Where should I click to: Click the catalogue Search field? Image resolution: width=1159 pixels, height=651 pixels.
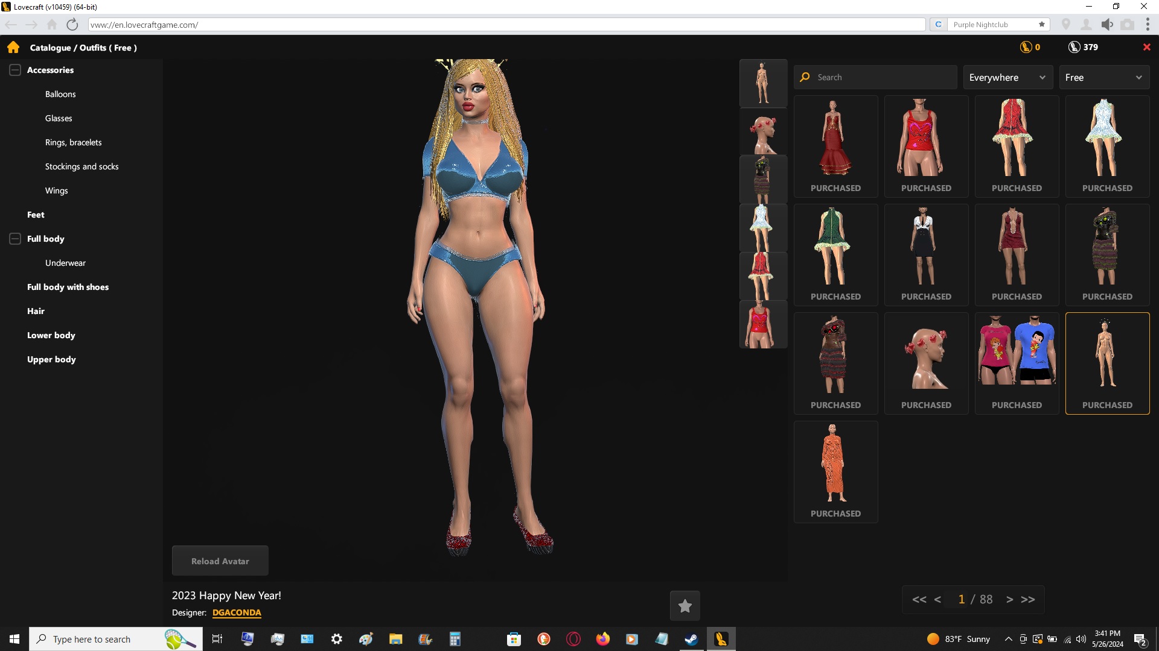tap(881, 77)
